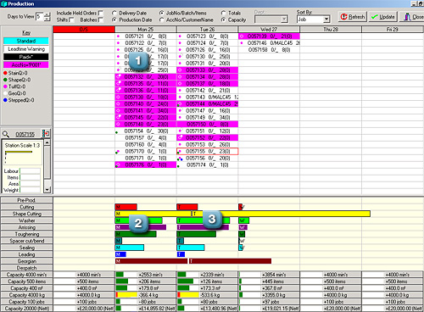Image resolution: width=424 pixels, height=312 pixels.
Task: Click the Labour value field
Action: click(x=30, y=171)
